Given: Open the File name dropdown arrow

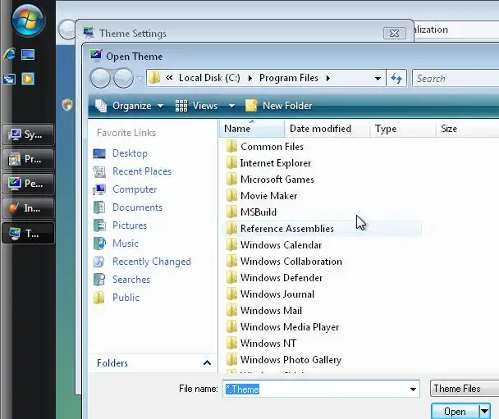Looking at the screenshot, I should (413, 389).
